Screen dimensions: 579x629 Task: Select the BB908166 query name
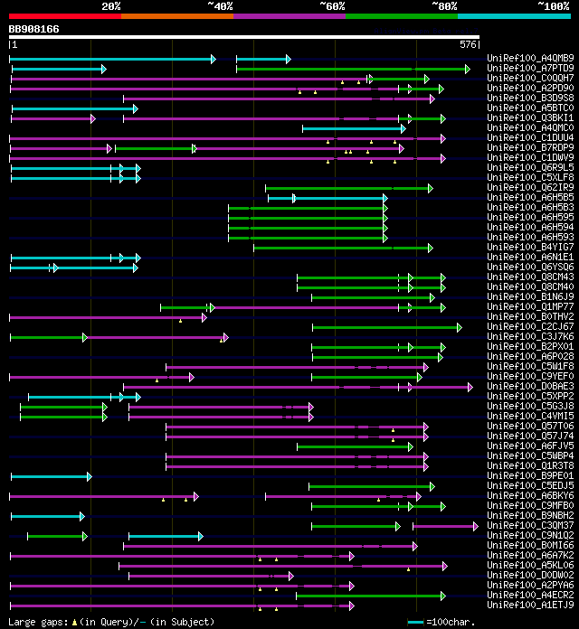[33, 29]
